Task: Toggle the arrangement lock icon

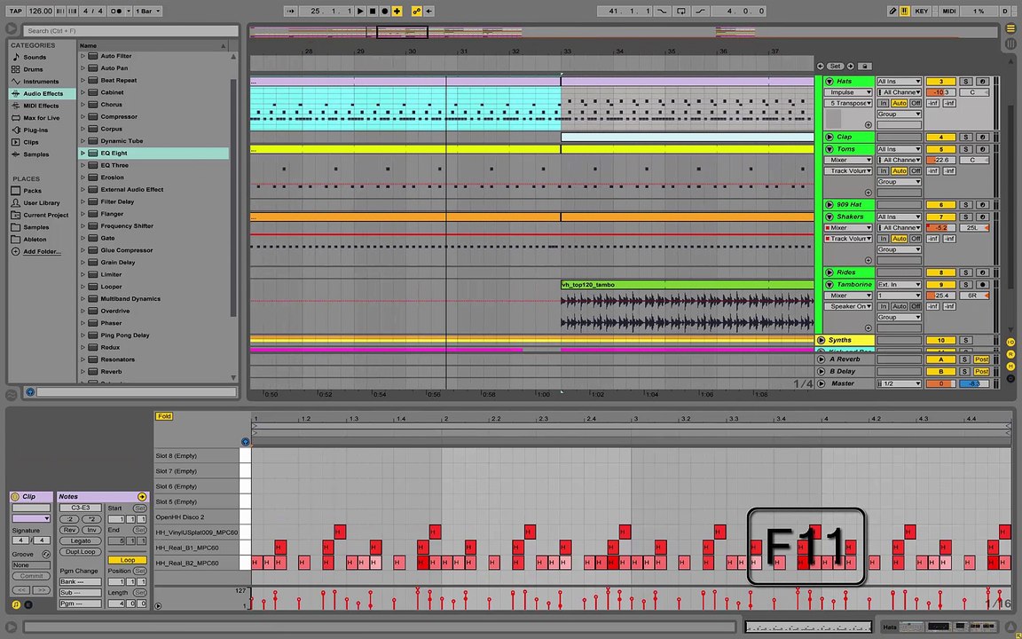Action: point(865,67)
